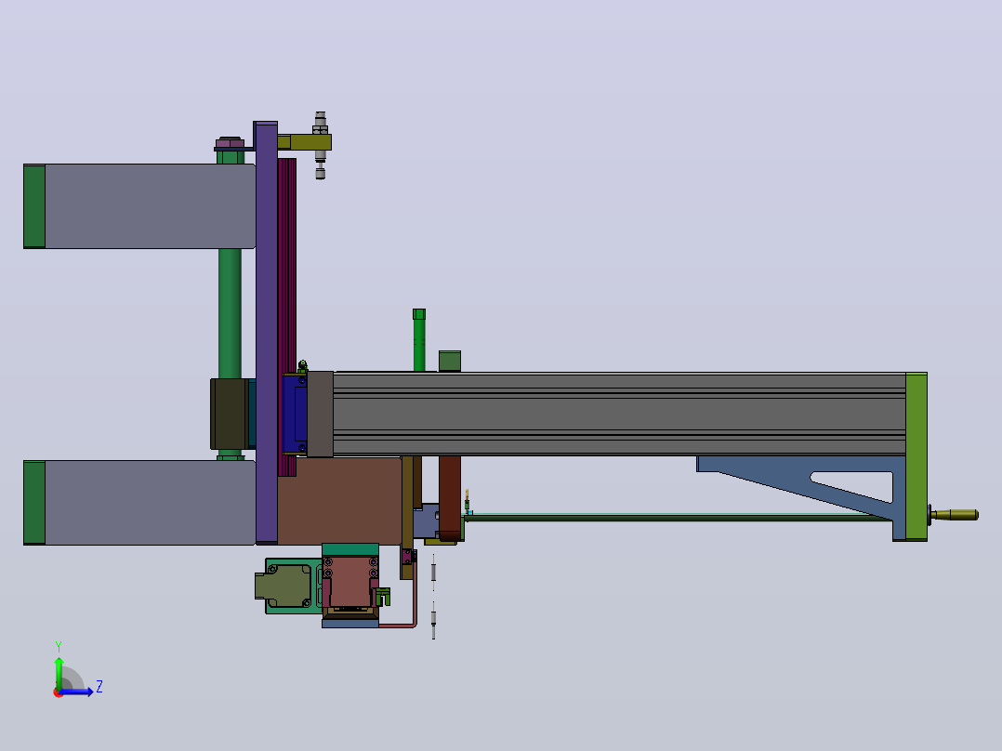The image size is (1002, 751).
Task: Select the reddish slider block with screws
Action: 349,582
